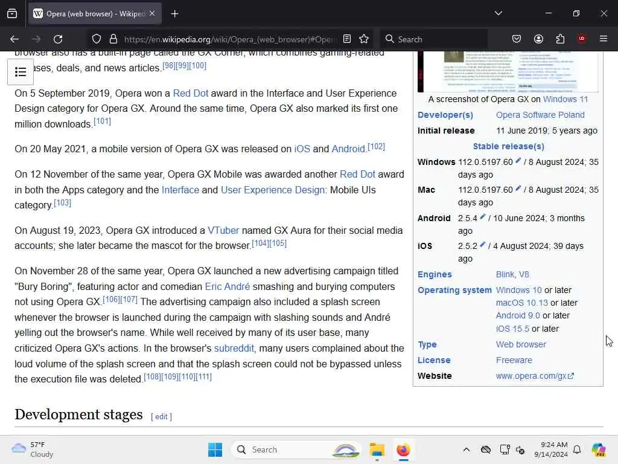Open Developer(s) infobox label link
This screenshot has height=464, width=618.
point(445,115)
